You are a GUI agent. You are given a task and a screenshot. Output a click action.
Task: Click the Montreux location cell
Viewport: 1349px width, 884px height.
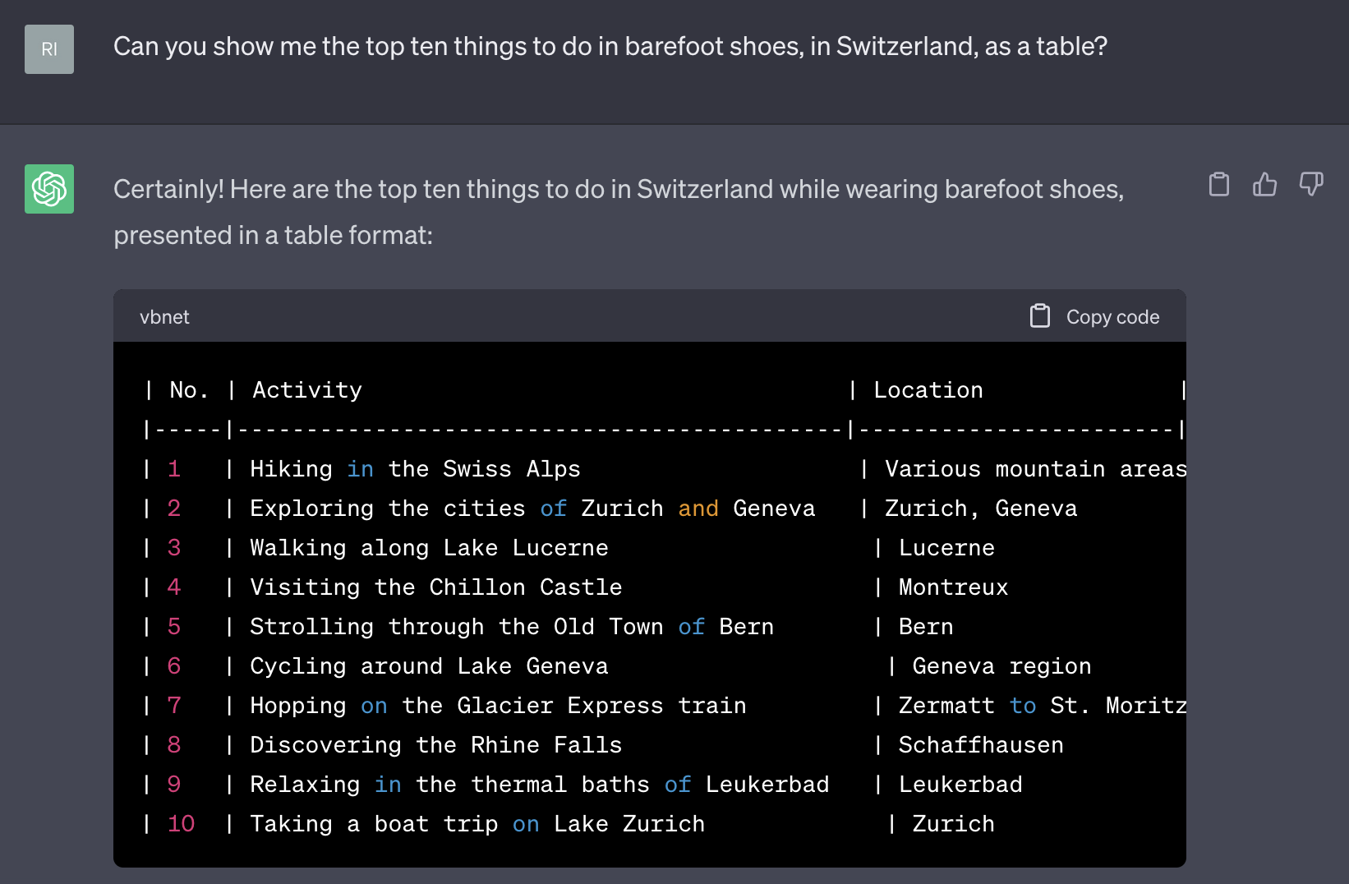coord(953,587)
